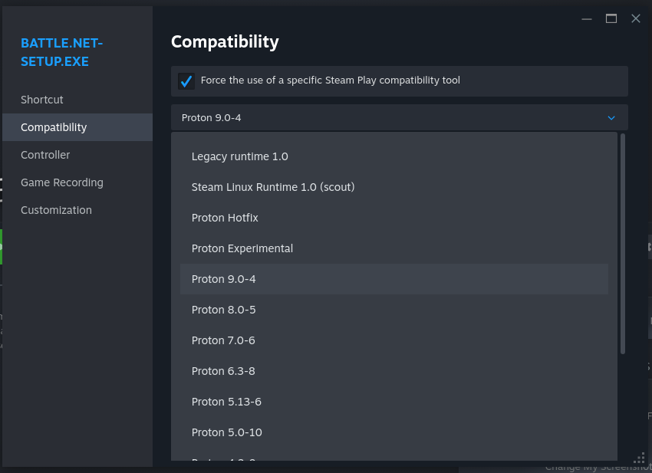
Task: Click the dropdown list scrollbar
Action: (623, 244)
